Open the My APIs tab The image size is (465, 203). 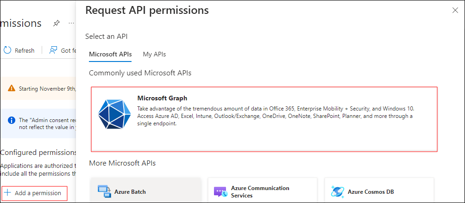click(x=154, y=54)
